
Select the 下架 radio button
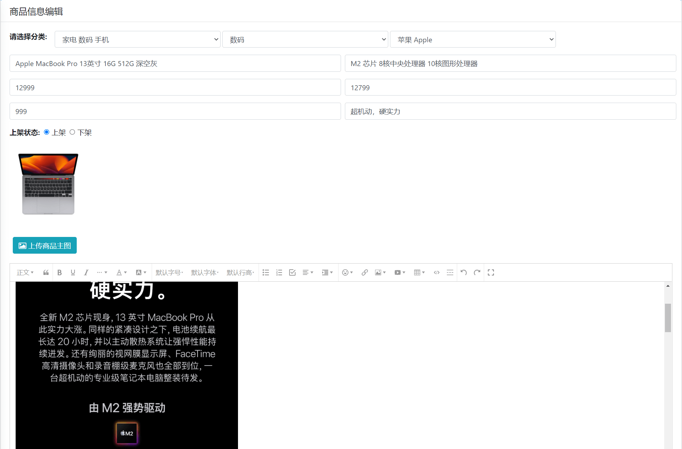72,132
